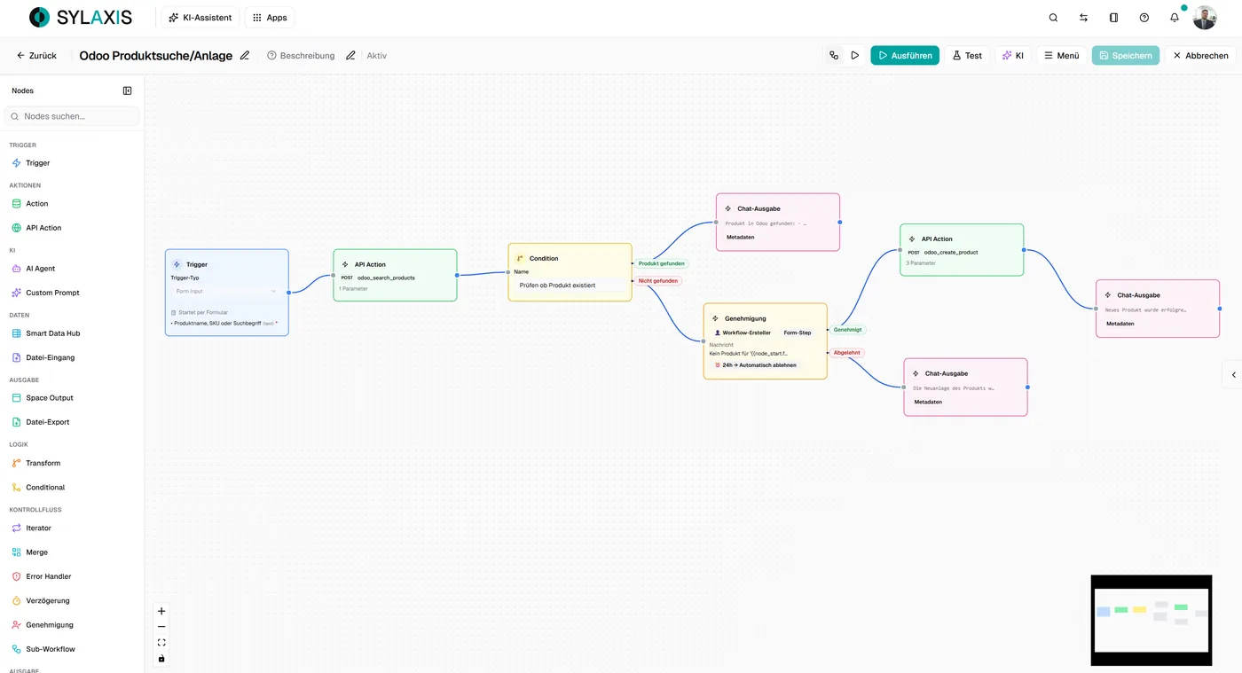Save the workflow with Speichern
Image resolution: width=1242 pixels, height=673 pixels.
point(1126,55)
